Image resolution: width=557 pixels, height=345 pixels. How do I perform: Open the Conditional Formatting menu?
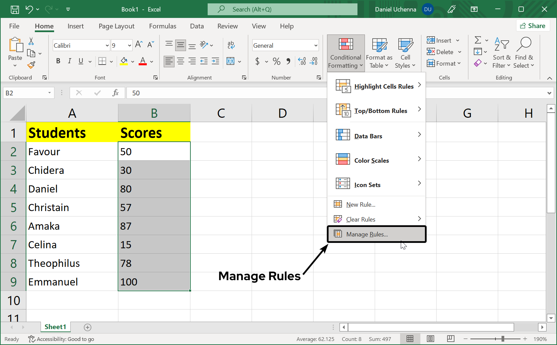click(345, 52)
